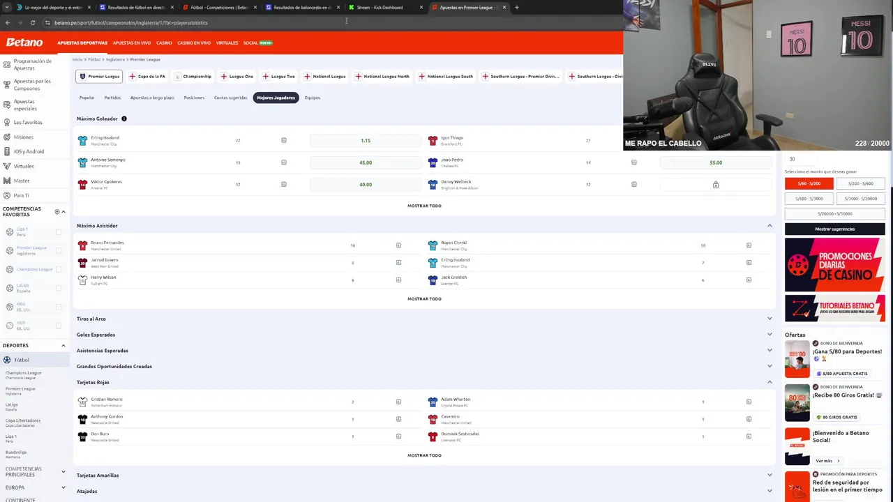Expand the Tiros al Arco section

coord(770,319)
